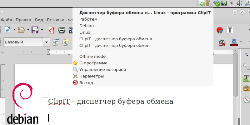
Task: Click the vertical scrollbar thumb
Action: tap(236, 75)
